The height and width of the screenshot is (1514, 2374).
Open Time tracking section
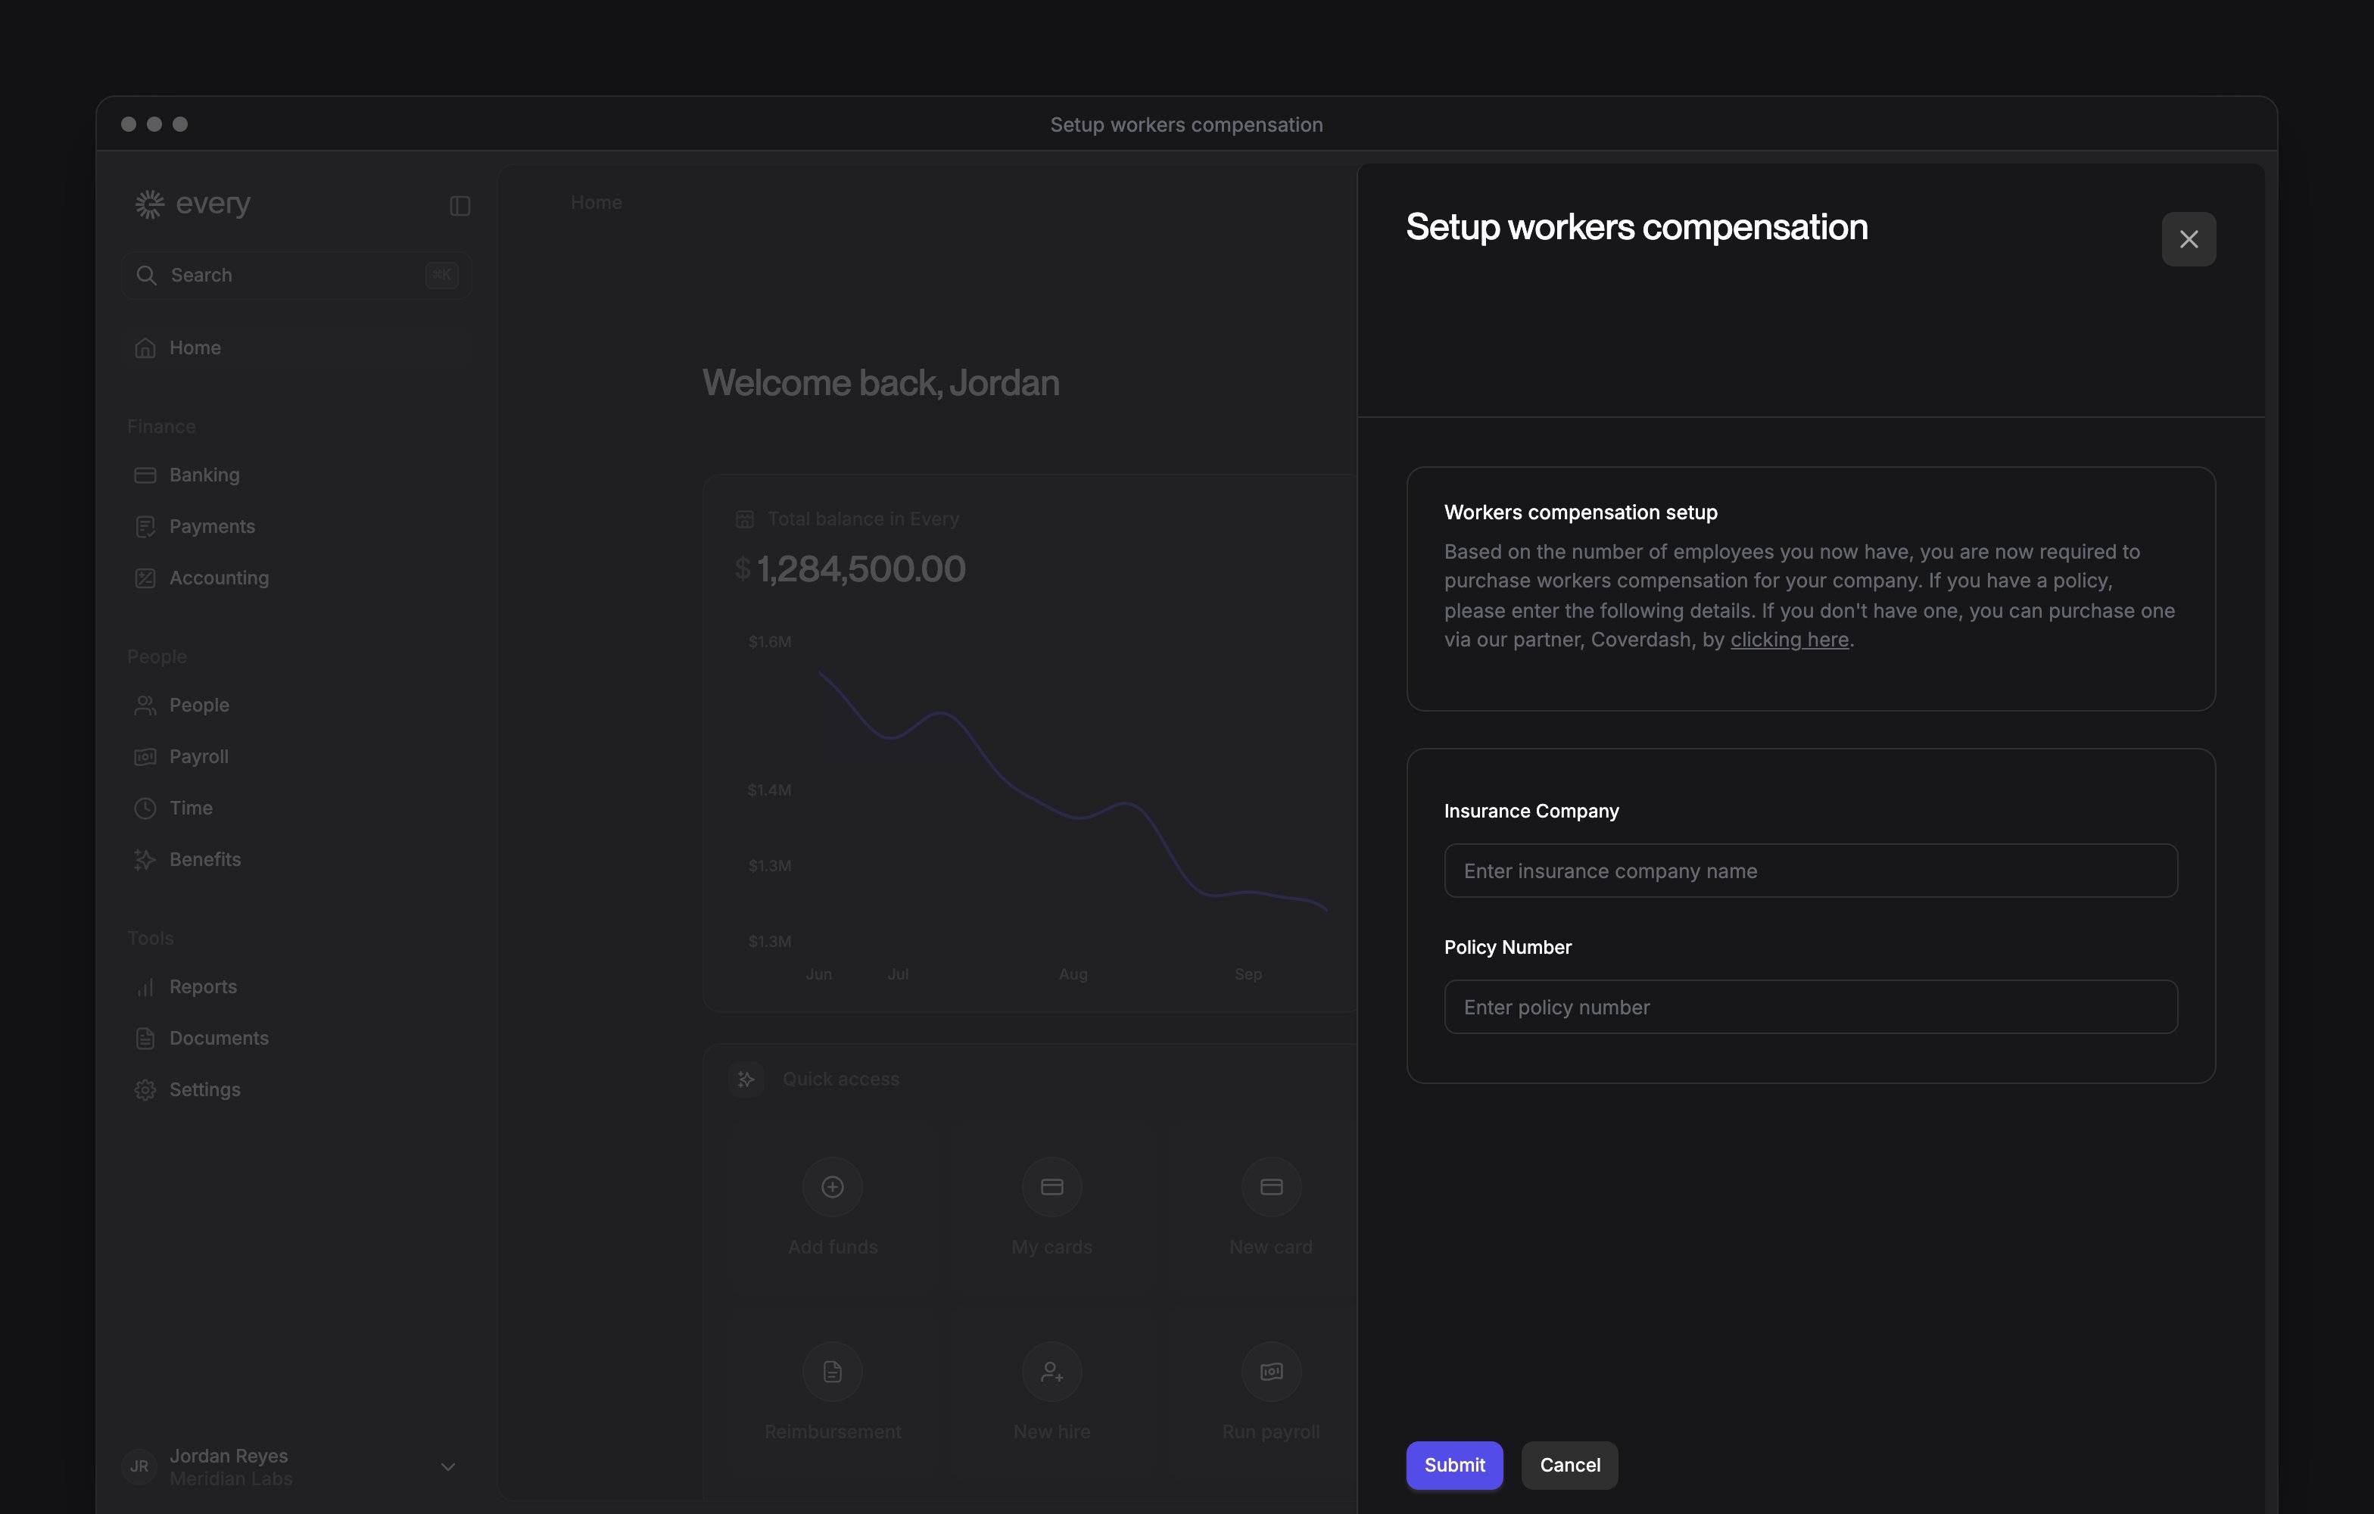click(x=296, y=807)
